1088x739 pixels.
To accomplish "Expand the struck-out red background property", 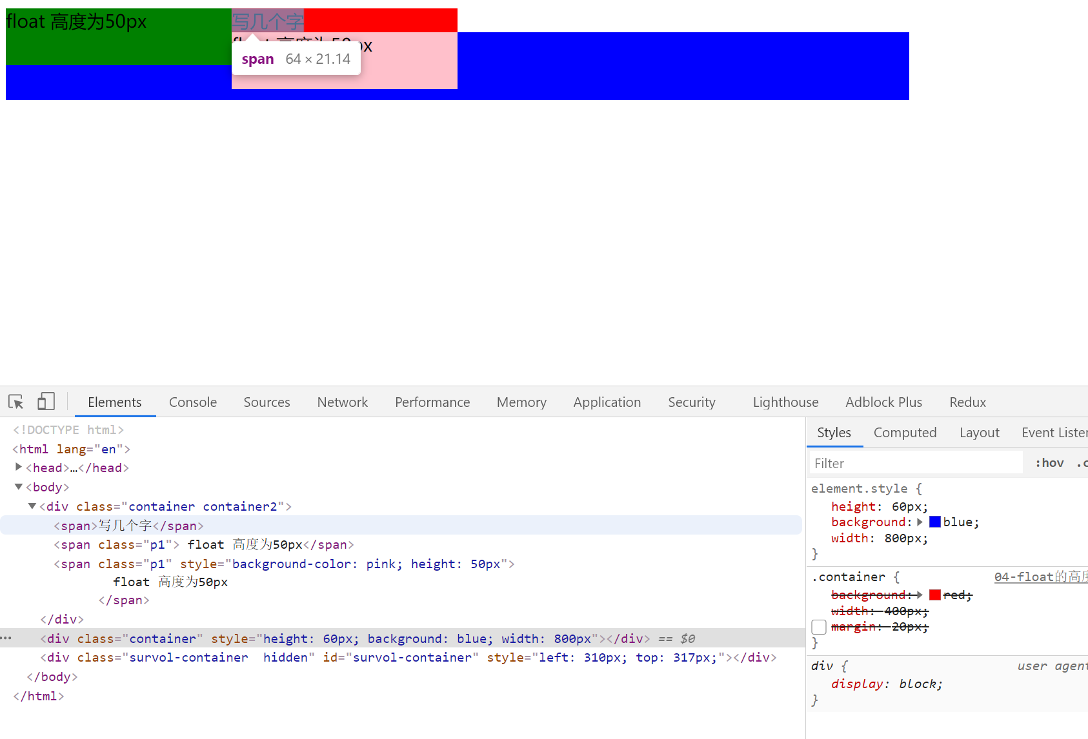I will [x=920, y=595].
